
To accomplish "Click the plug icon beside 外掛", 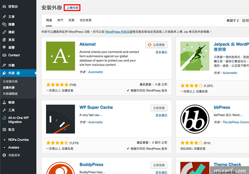I will click(4, 73).
